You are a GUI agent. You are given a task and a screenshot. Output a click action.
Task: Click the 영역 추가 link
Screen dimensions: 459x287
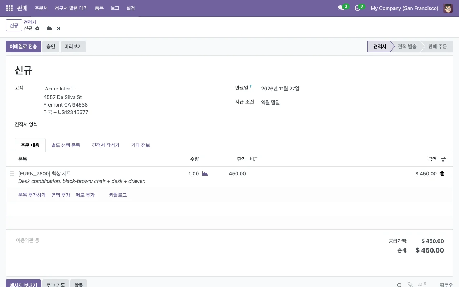click(61, 195)
